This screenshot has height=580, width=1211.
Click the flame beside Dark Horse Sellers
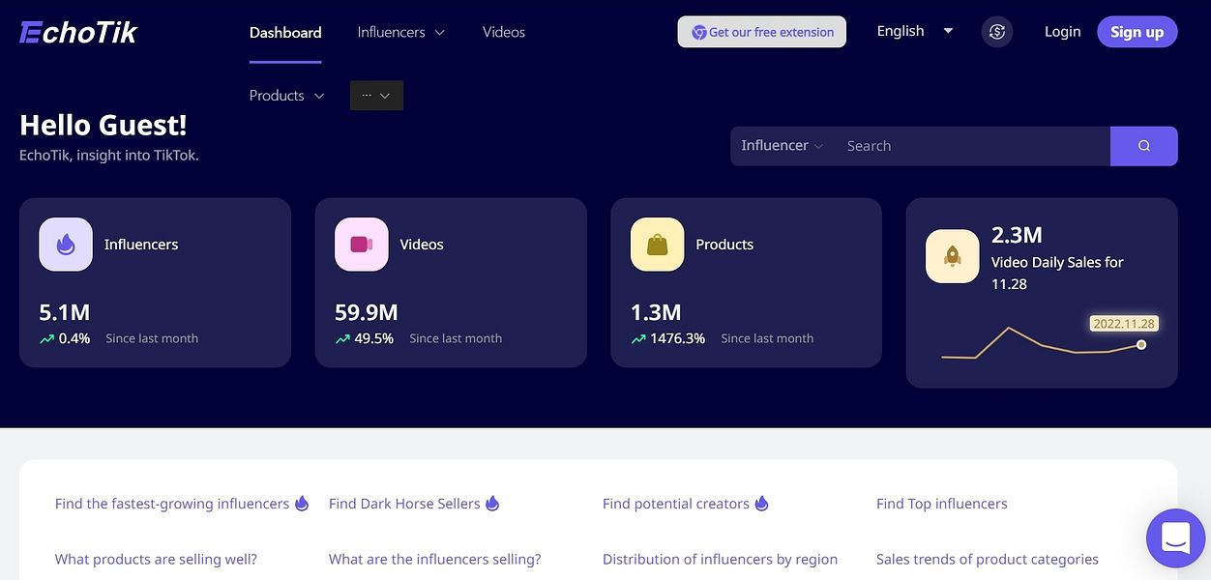(x=492, y=504)
